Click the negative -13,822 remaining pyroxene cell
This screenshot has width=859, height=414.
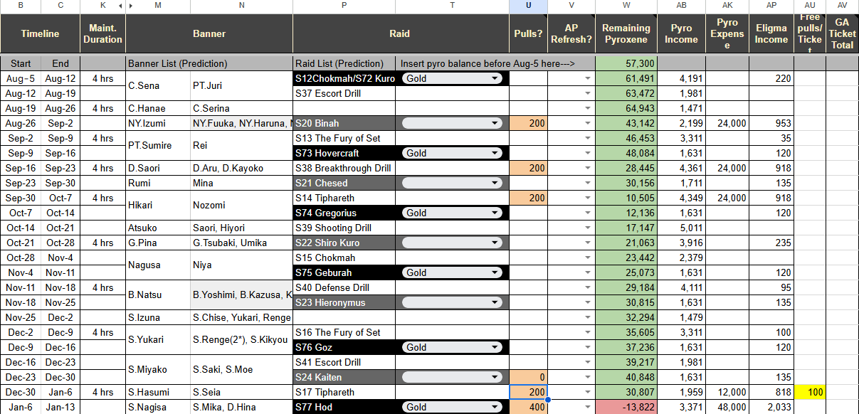[x=626, y=407]
